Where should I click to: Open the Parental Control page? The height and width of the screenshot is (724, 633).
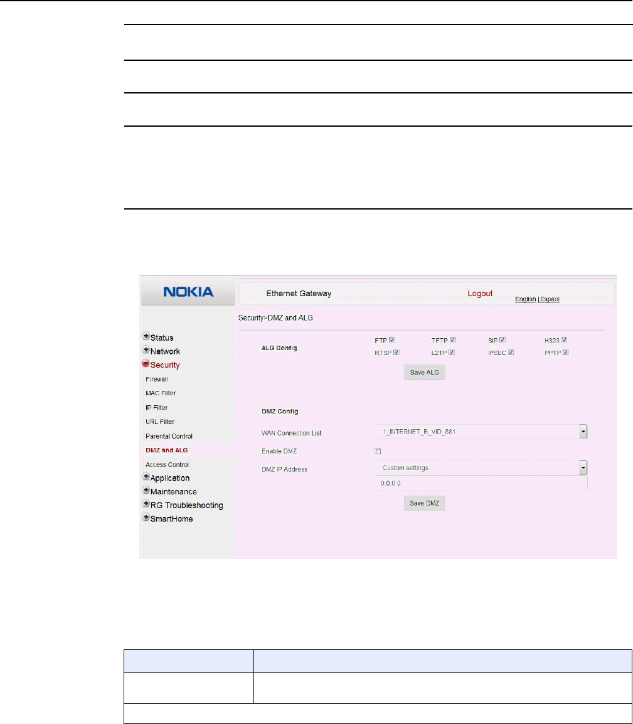coord(169,436)
